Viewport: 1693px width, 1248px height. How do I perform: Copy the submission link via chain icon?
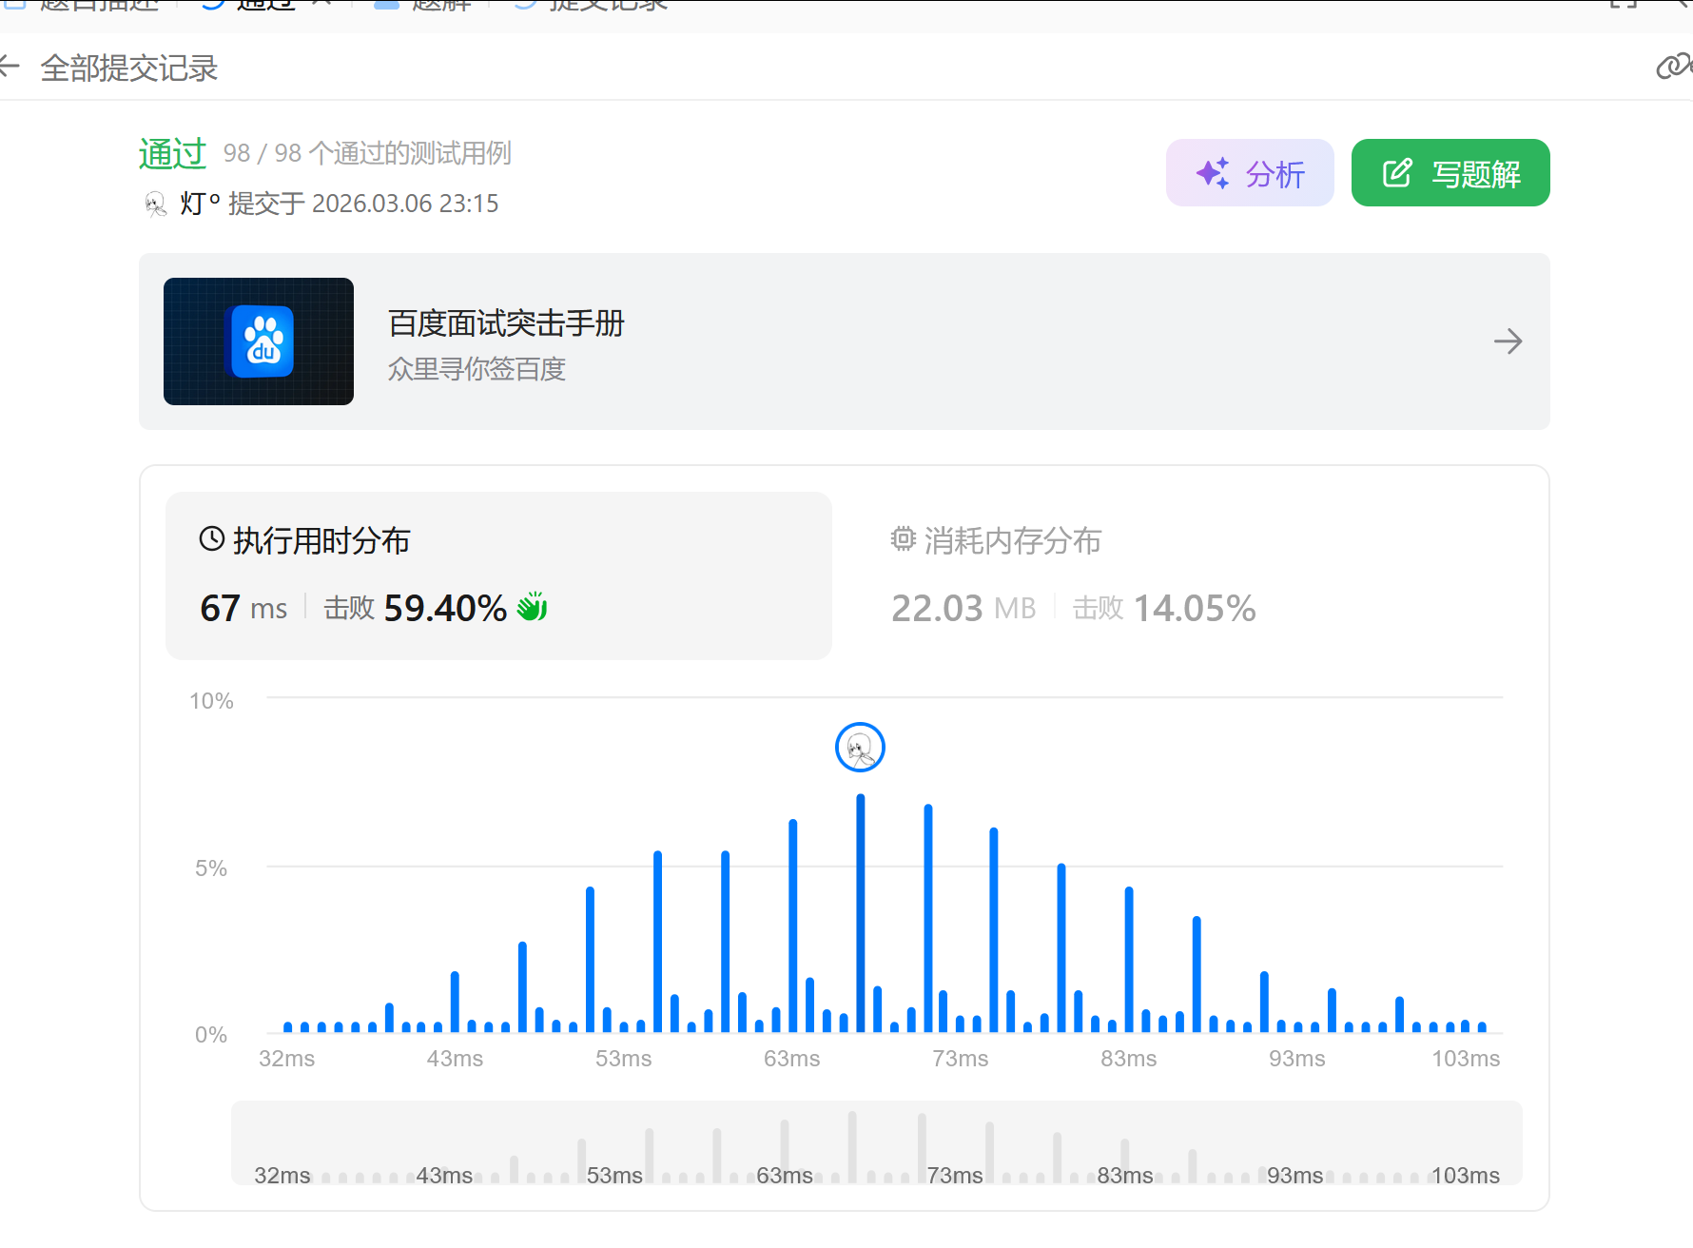tap(1671, 67)
